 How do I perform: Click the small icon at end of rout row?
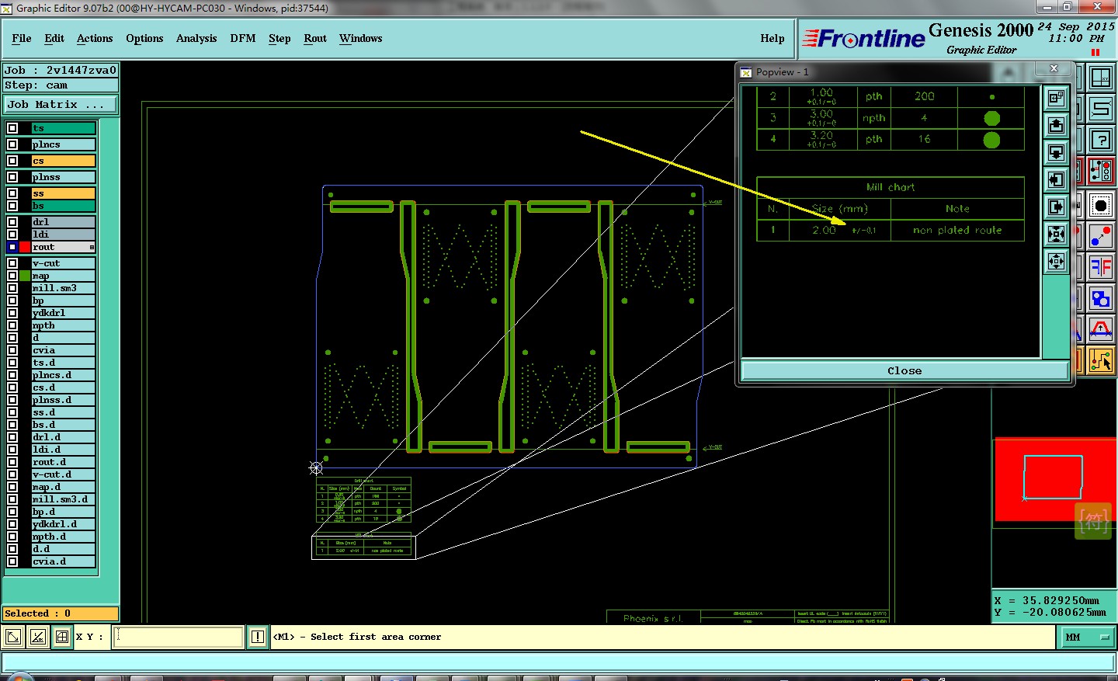(92, 247)
